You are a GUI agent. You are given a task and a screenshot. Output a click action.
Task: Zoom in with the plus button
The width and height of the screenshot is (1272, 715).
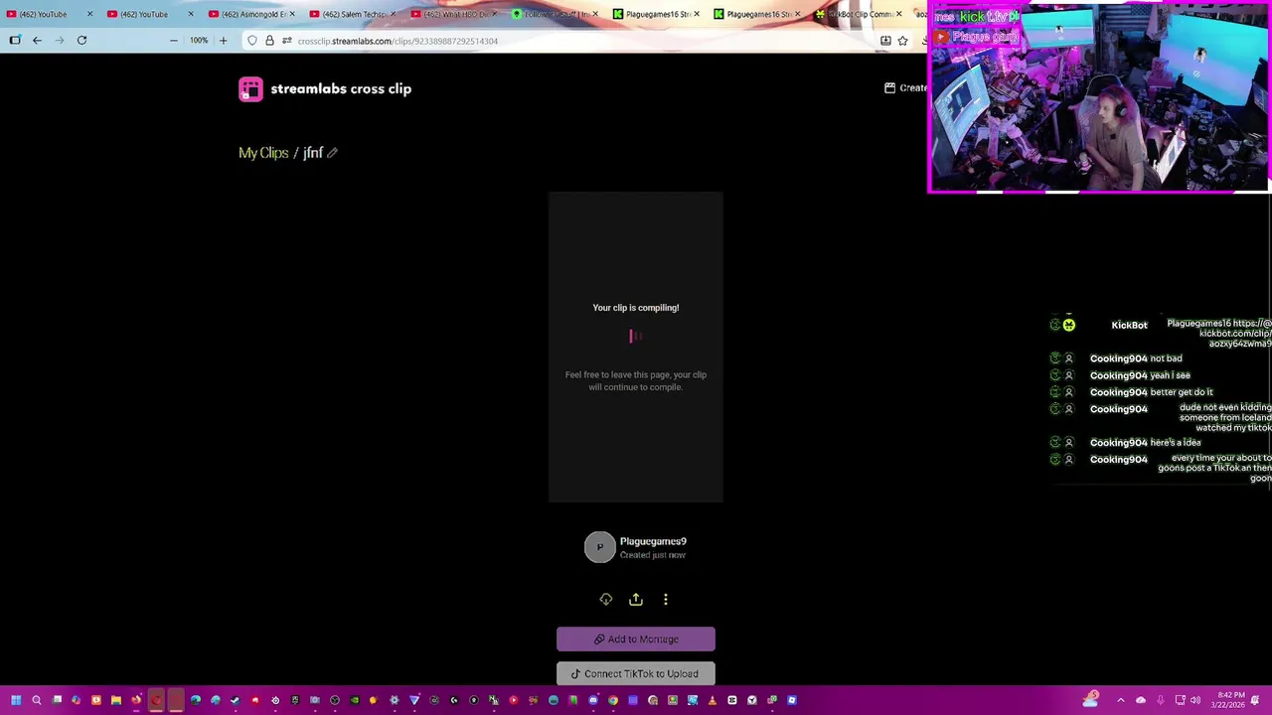click(x=223, y=41)
